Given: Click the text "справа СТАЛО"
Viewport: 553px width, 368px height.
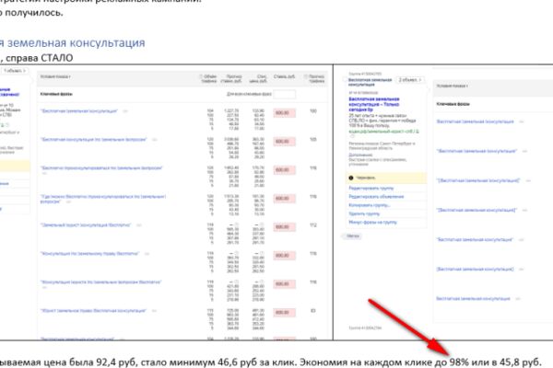Looking at the screenshot, I should click(x=40, y=58).
